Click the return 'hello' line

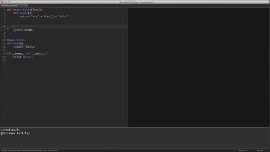coord(24,47)
